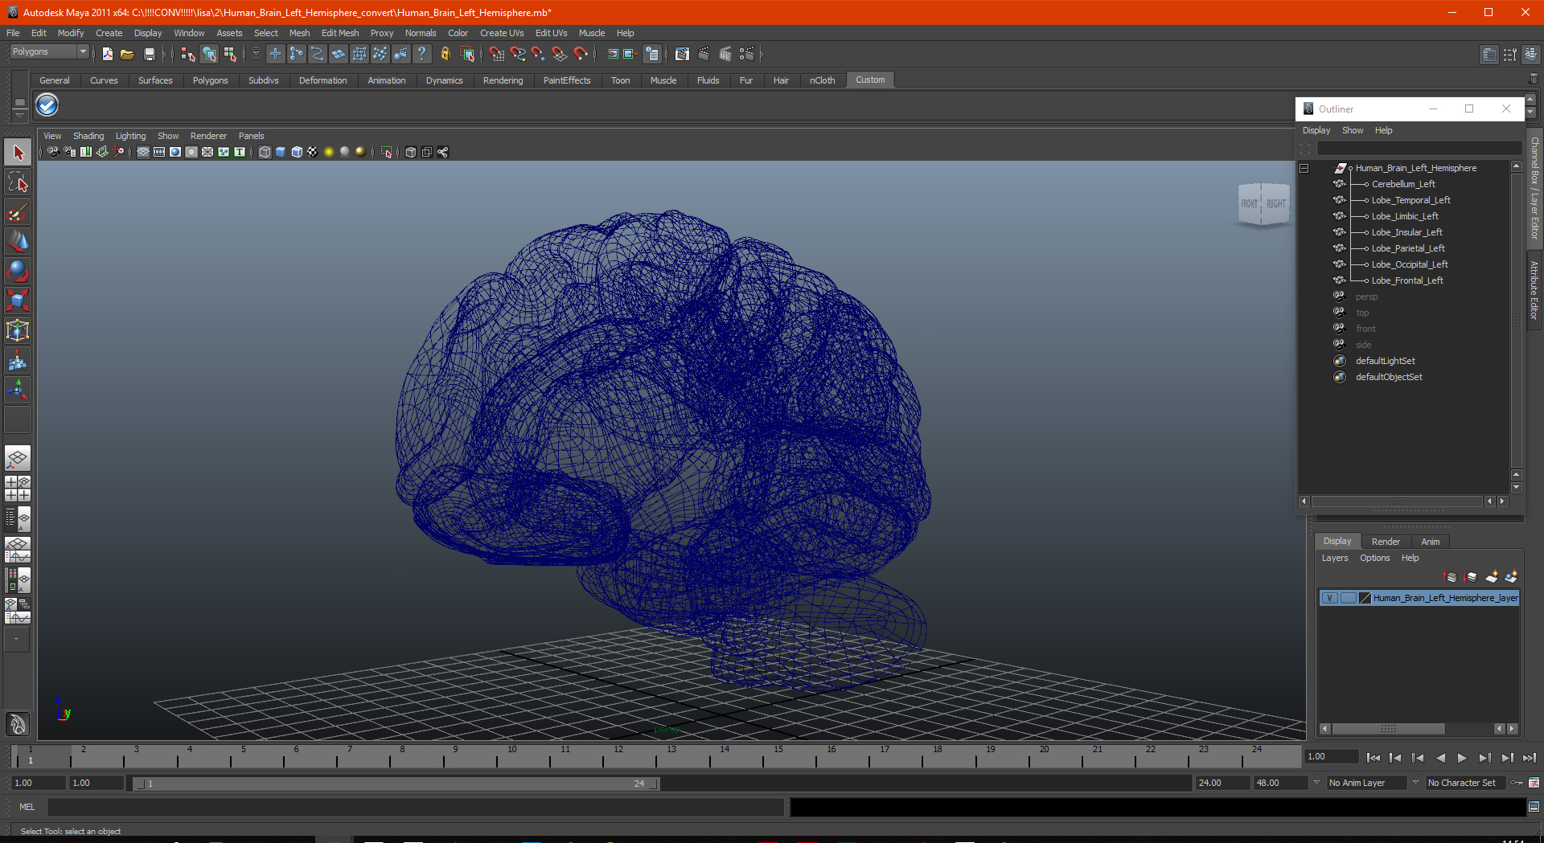Click the Lock current selection icon
1544x843 pixels.
point(445,54)
